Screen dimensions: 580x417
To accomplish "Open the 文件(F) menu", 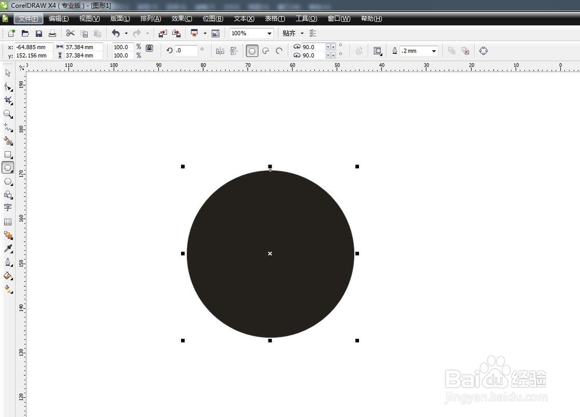I will point(28,19).
